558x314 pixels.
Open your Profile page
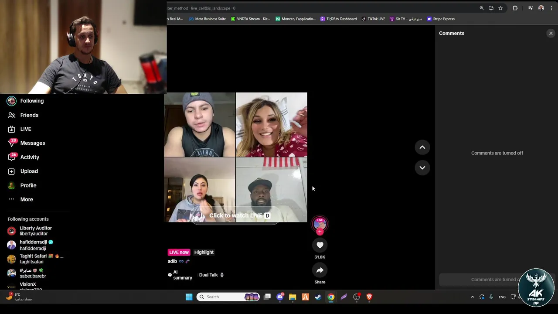point(22,185)
